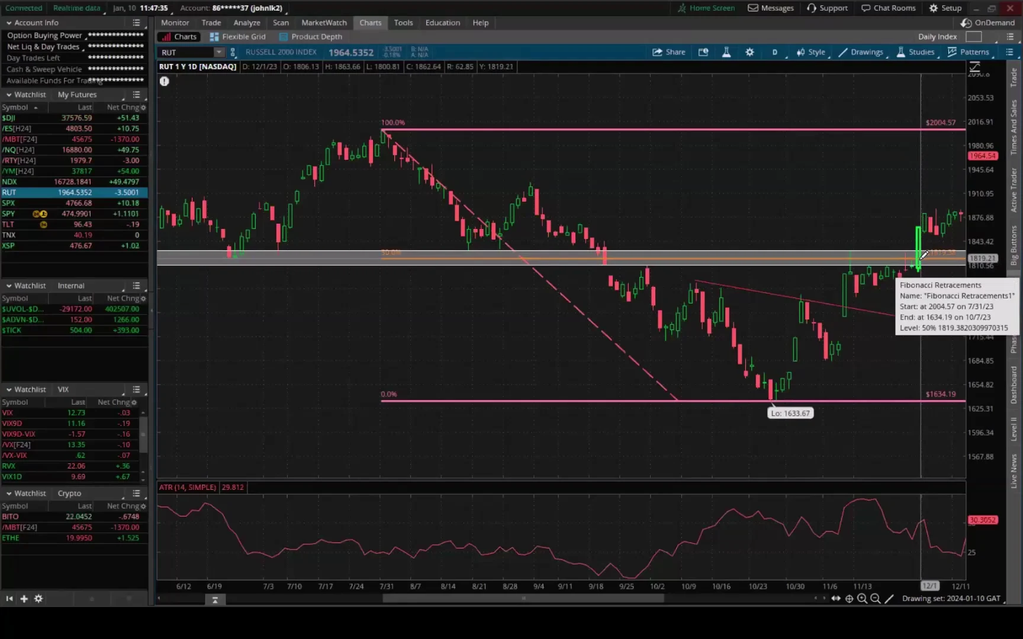Viewport: 1023px width, 639px height.
Task: Switch to the Tools tab
Action: (404, 22)
